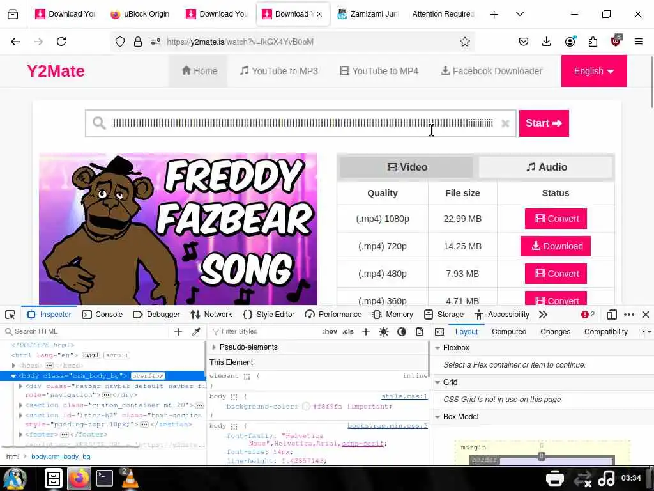This screenshot has height=491, width=654.
Task: Collapse the body element node
Action: coord(13,376)
